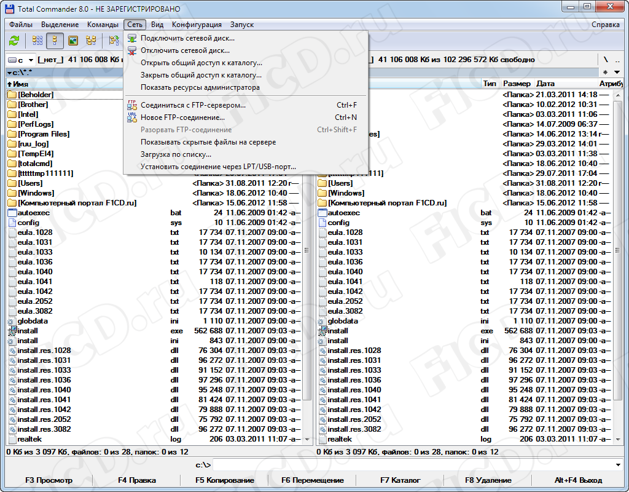Select [Компьютерный портал F1CD.ru] in right panel
Screen dimensions: 629x492
pos(387,203)
